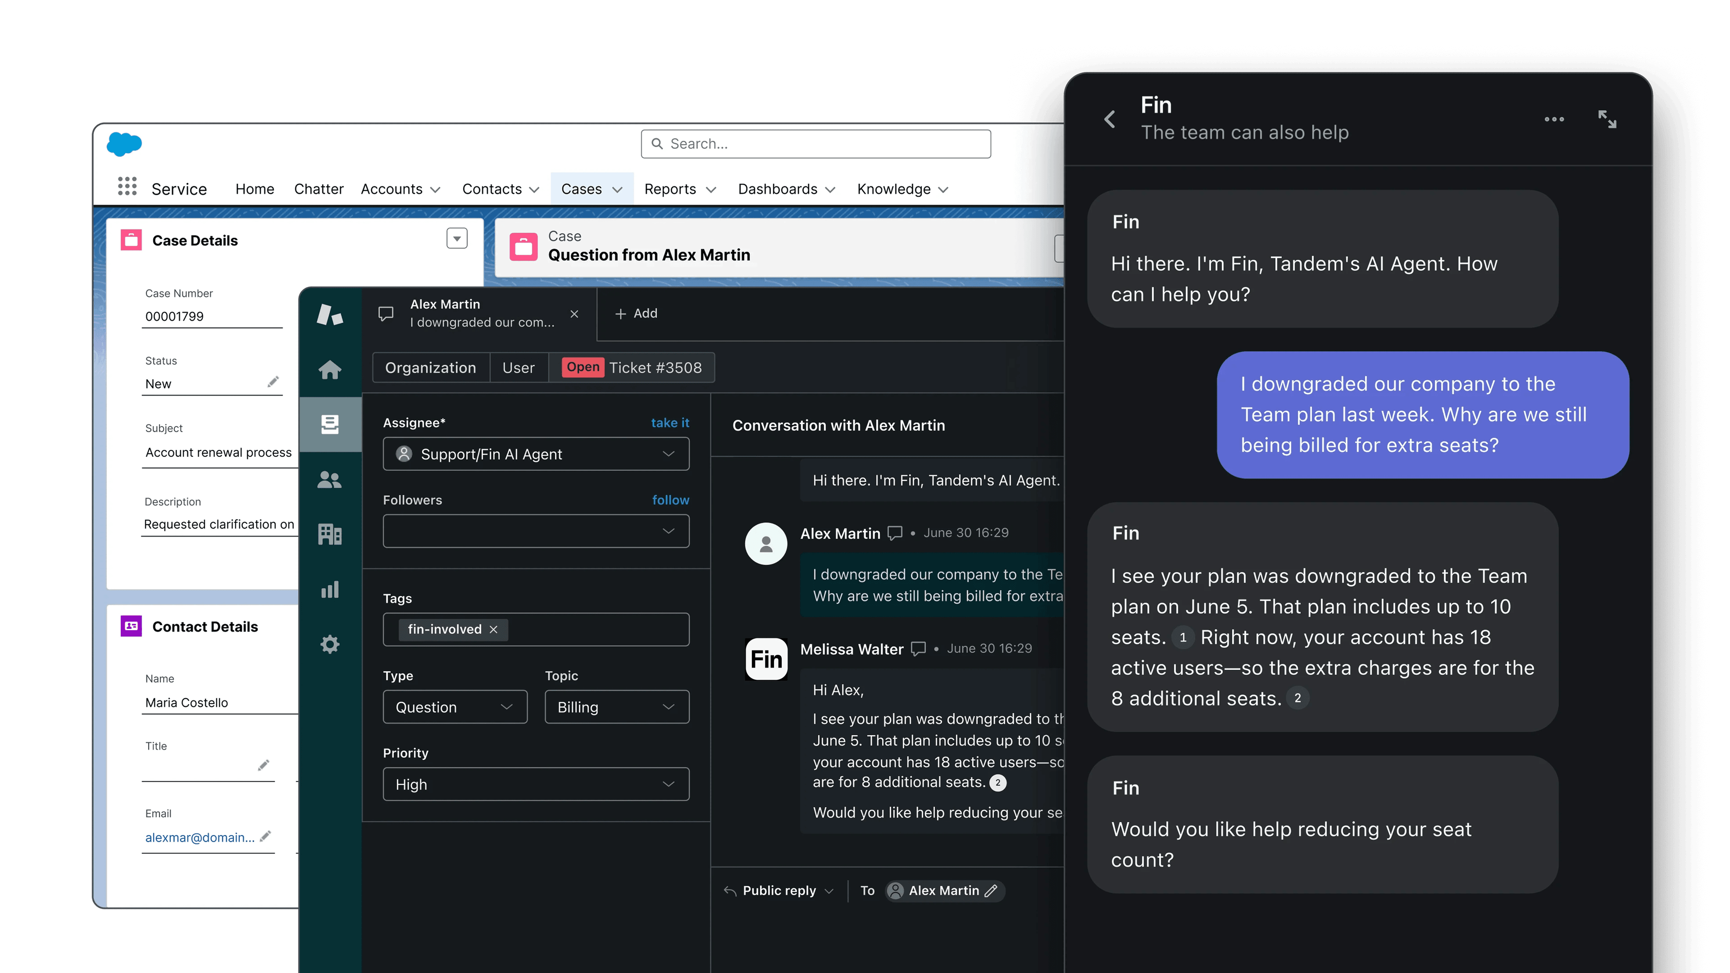Expand Reports menu chevron

coord(711,190)
